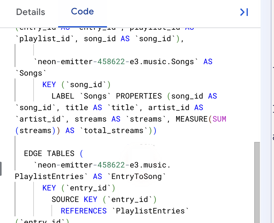The height and width of the screenshot is (223, 274).
Task: Click the `title` alias in properties
Action: click(123, 108)
